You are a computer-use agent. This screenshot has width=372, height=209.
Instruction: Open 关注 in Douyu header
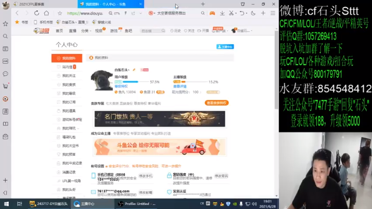189,31
